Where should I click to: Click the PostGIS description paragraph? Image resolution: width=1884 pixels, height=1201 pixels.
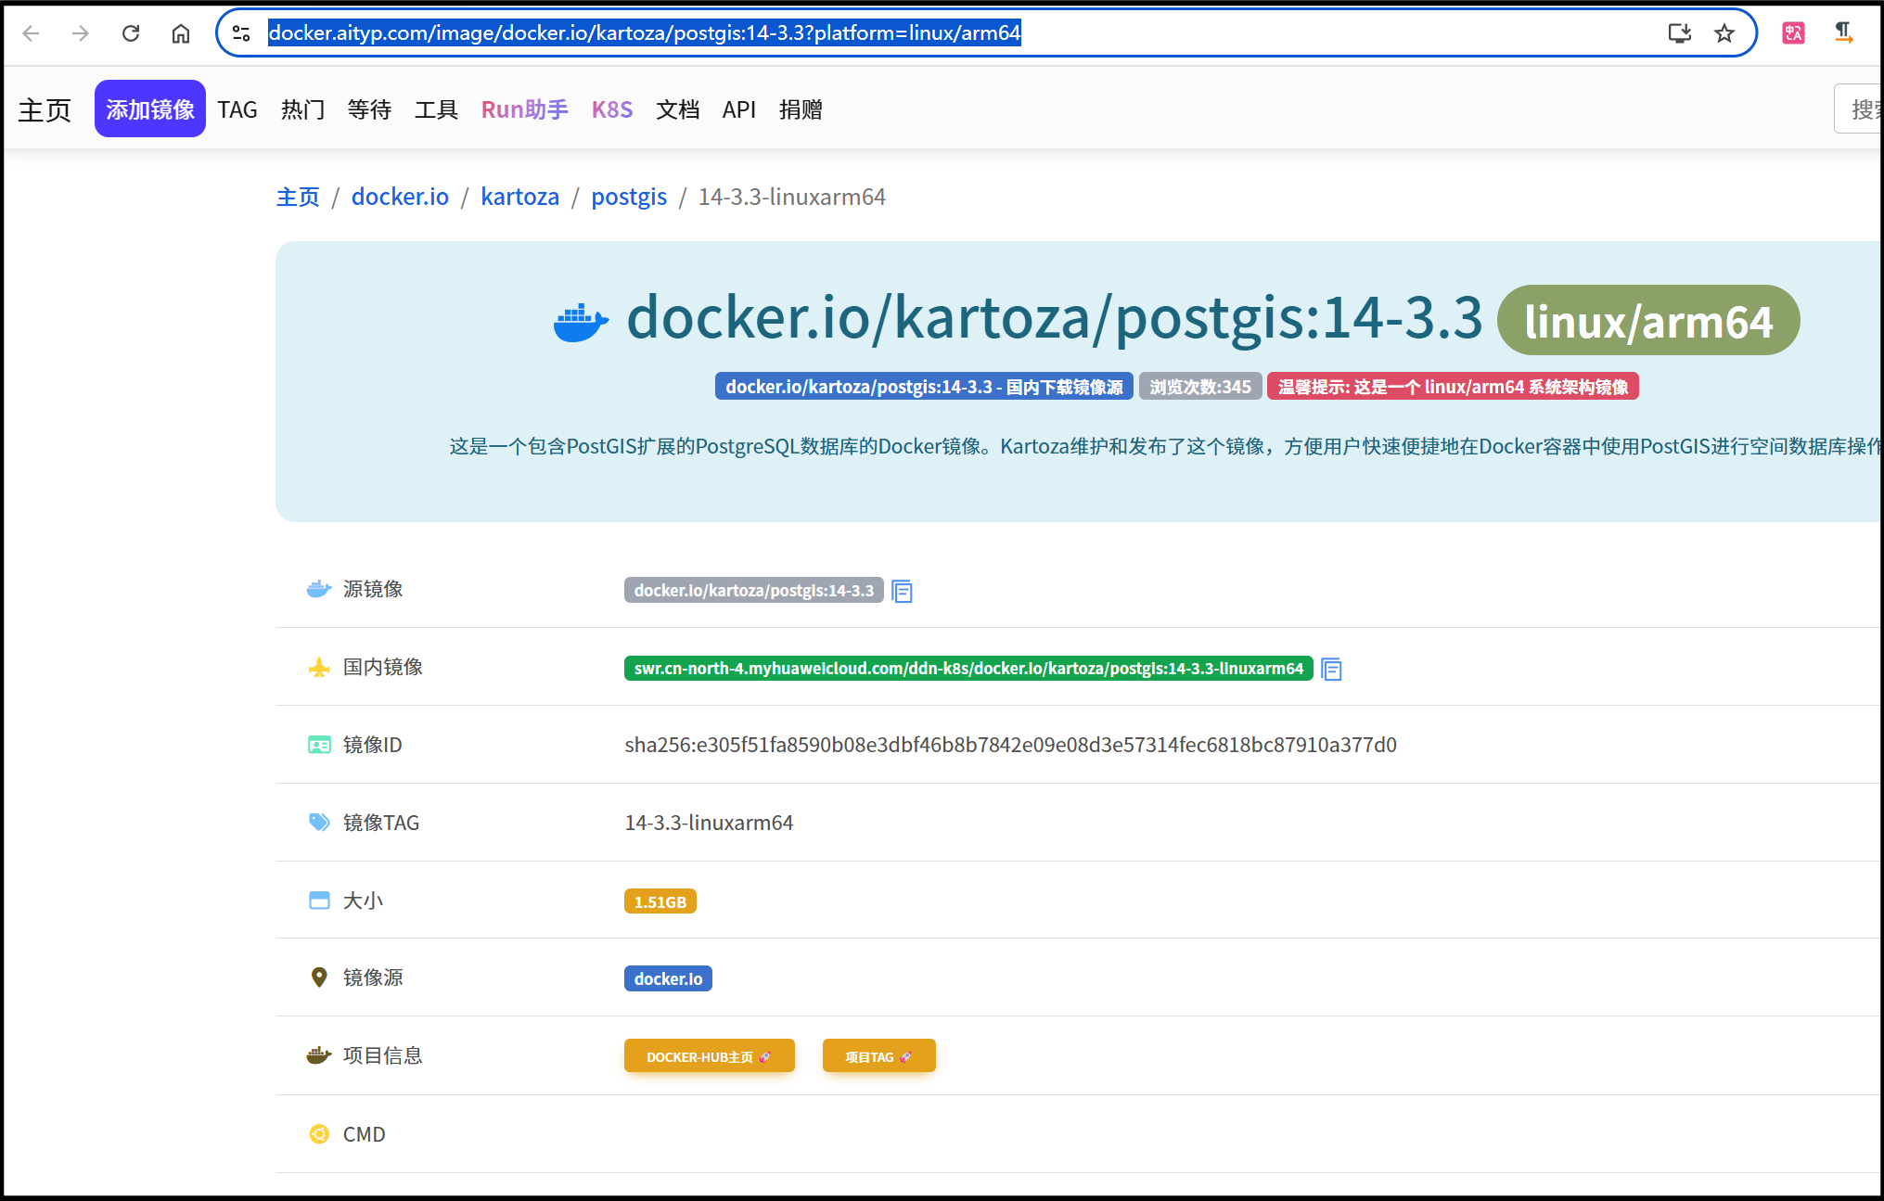pos(1165,446)
